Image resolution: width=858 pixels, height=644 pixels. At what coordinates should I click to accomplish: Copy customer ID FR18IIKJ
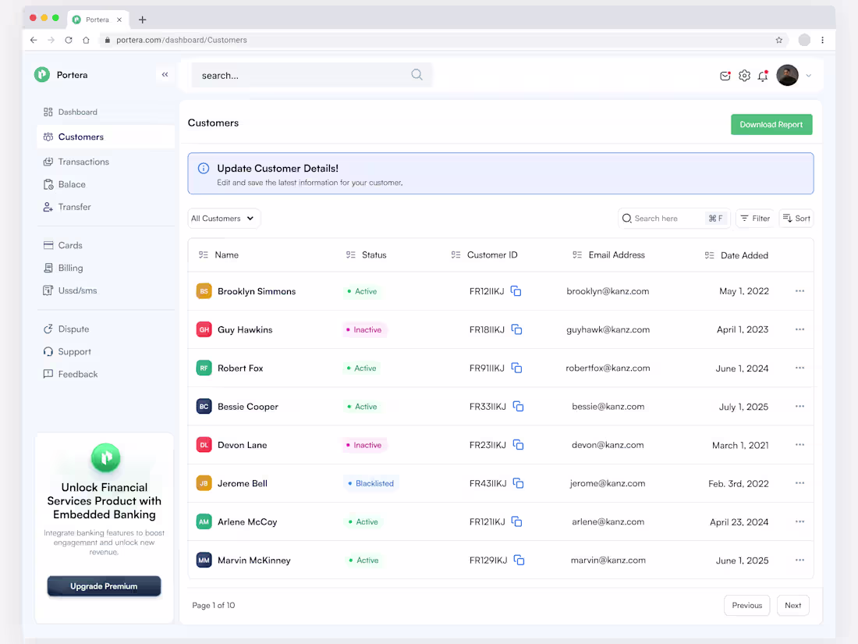(516, 329)
